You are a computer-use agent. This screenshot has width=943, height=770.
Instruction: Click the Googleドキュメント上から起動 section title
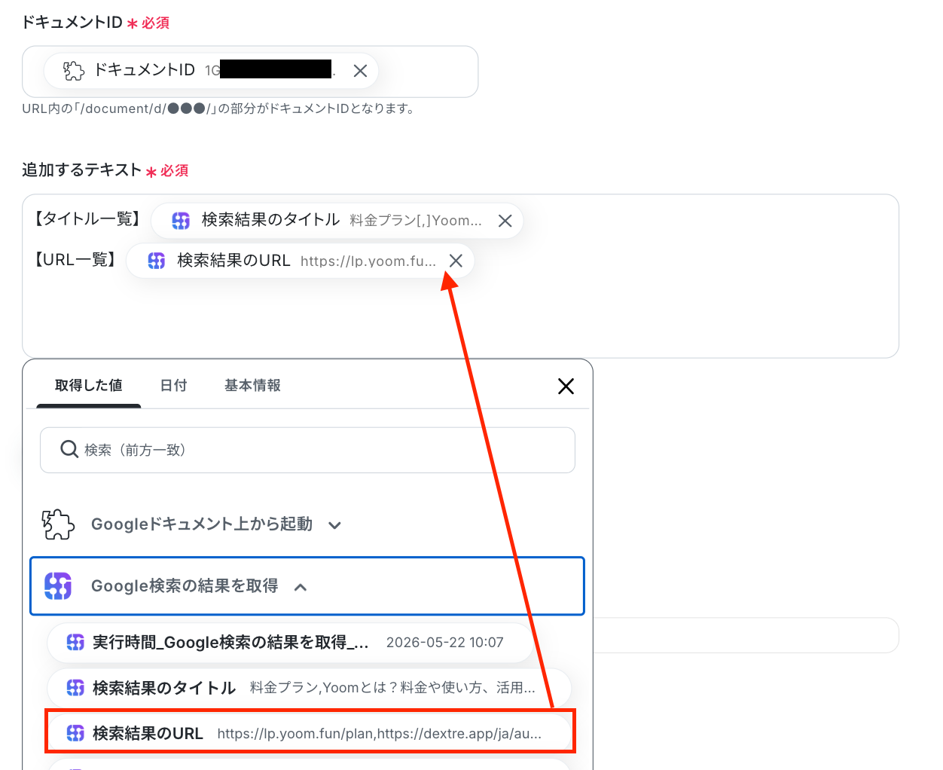tap(202, 524)
